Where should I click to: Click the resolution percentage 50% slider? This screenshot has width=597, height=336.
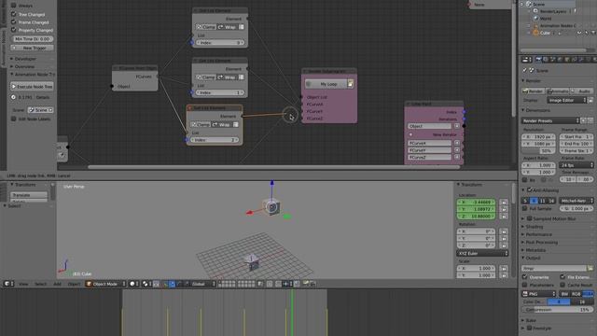[x=538, y=151]
